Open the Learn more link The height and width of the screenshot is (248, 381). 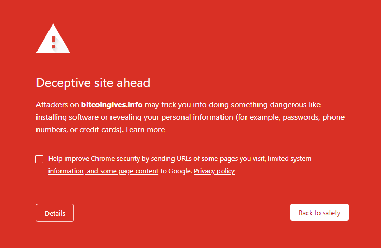point(145,130)
